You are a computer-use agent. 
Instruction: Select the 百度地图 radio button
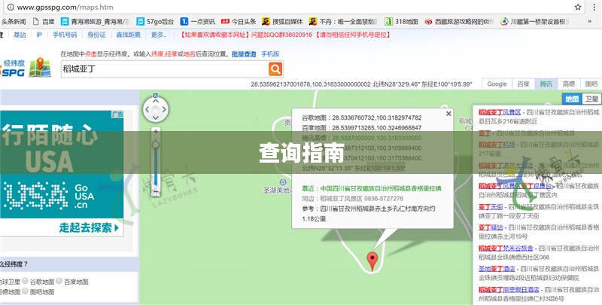pyautogui.click(x=59, y=281)
